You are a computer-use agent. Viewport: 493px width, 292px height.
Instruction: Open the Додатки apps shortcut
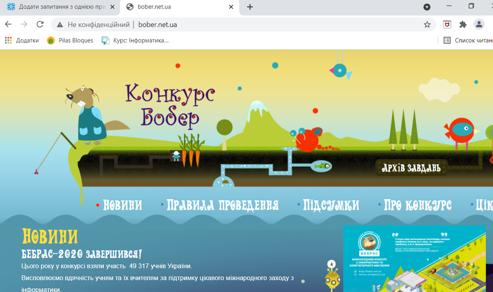pos(22,40)
